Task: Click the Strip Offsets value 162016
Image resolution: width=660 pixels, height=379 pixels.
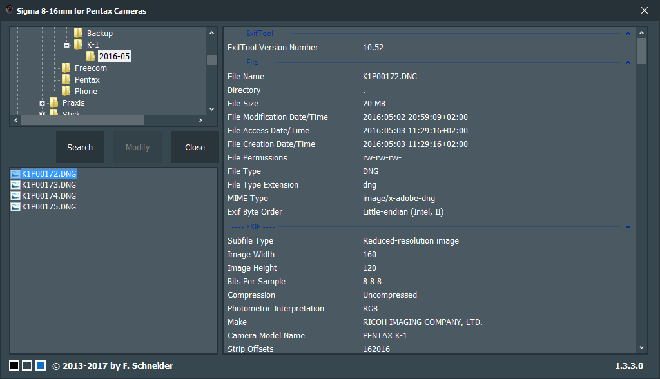Action: coord(376,349)
